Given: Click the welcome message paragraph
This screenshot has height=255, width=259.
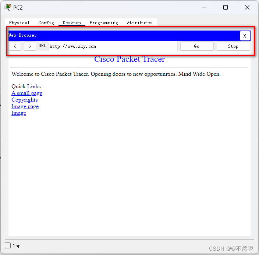Looking at the screenshot, I should 116,74.
